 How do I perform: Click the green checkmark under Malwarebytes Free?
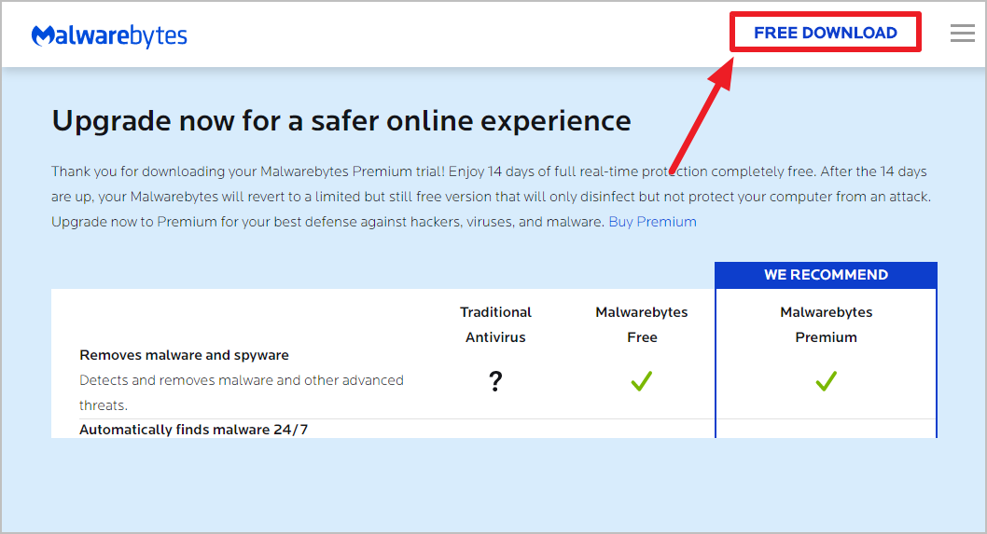642,380
